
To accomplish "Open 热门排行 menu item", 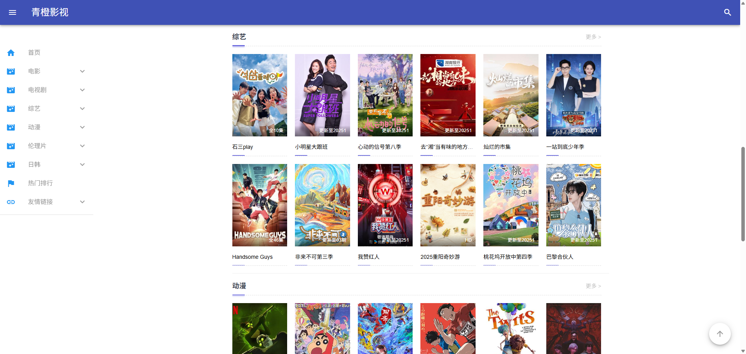I will click(x=40, y=183).
